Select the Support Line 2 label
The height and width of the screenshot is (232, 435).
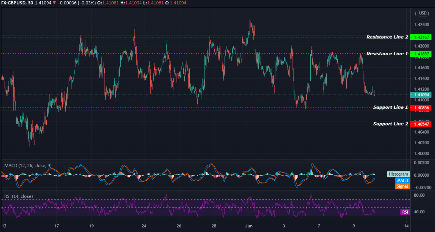[x=391, y=124]
